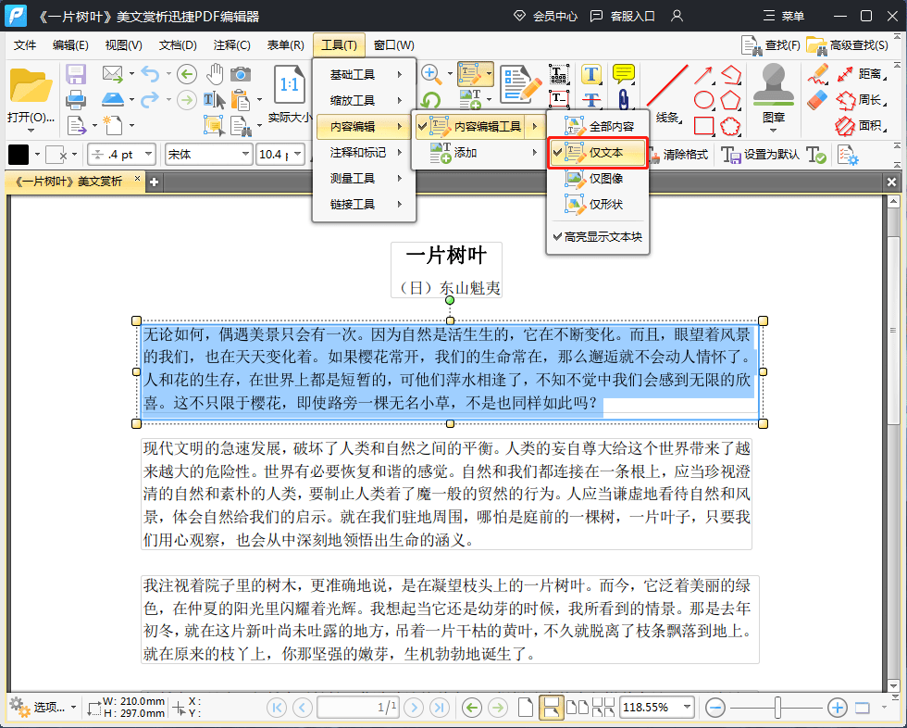
Task: Open the 客服入口 link
Action: pos(622,16)
